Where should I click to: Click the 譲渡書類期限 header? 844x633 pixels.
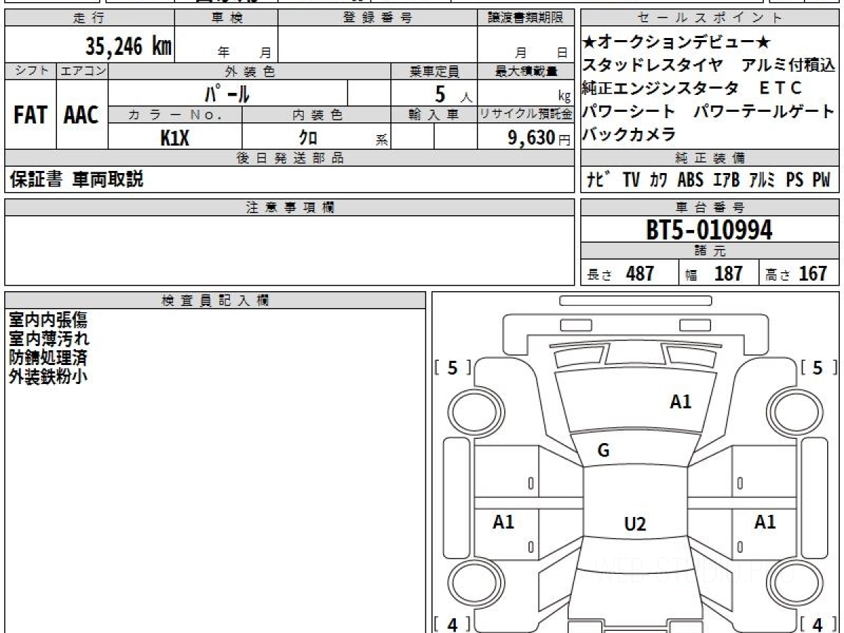point(525,18)
